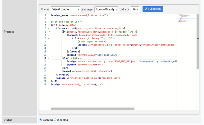Select the Enabled status radio button
Screen dimensions: 204x125
coord(41,120)
